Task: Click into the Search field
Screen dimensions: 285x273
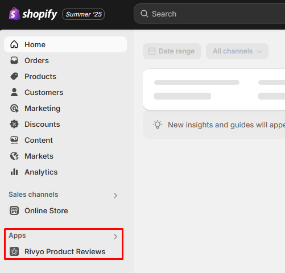Action: [209, 14]
